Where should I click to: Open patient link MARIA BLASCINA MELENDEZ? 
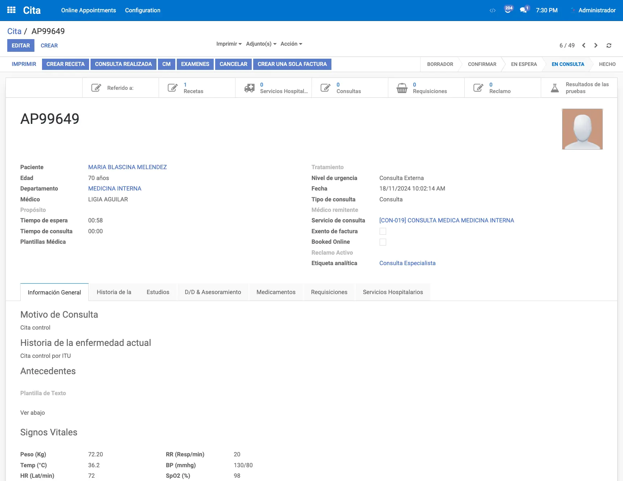pos(127,167)
